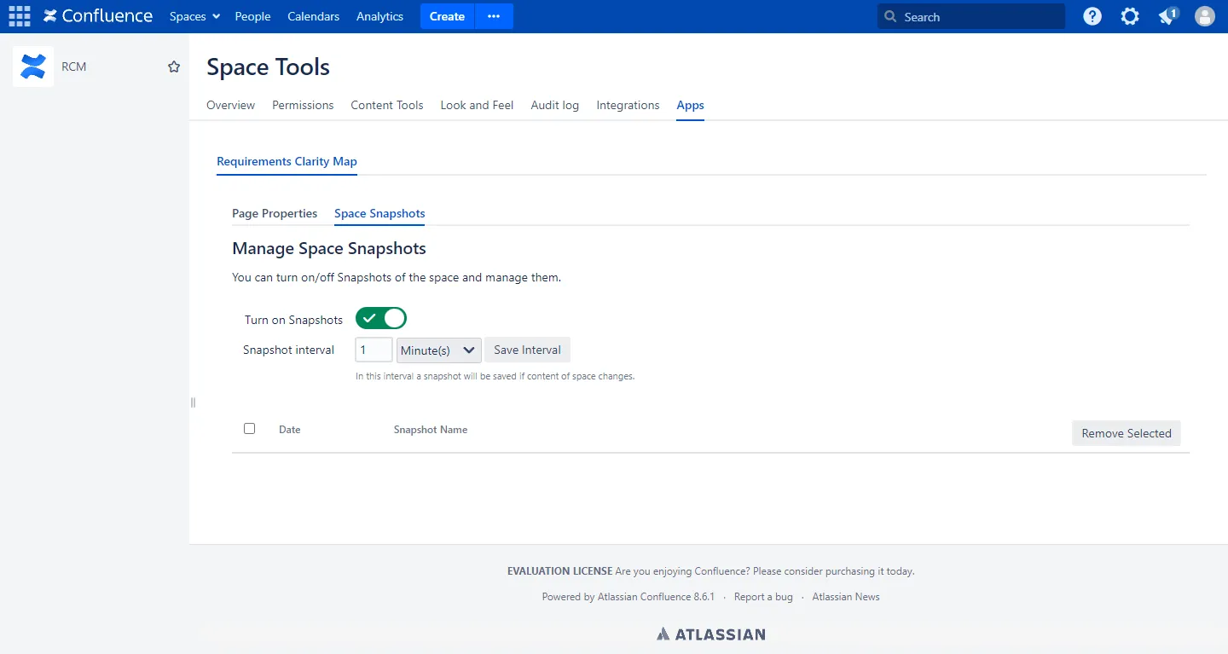This screenshot has width=1228, height=654.
Task: Click the Save Interval button
Action: click(x=527, y=350)
